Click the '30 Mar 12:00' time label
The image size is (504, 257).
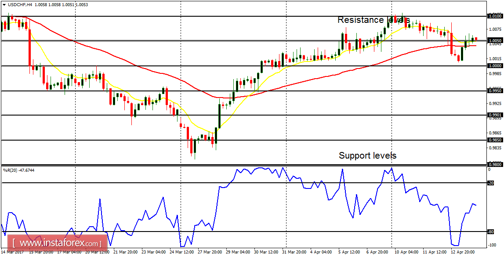pos(266,252)
